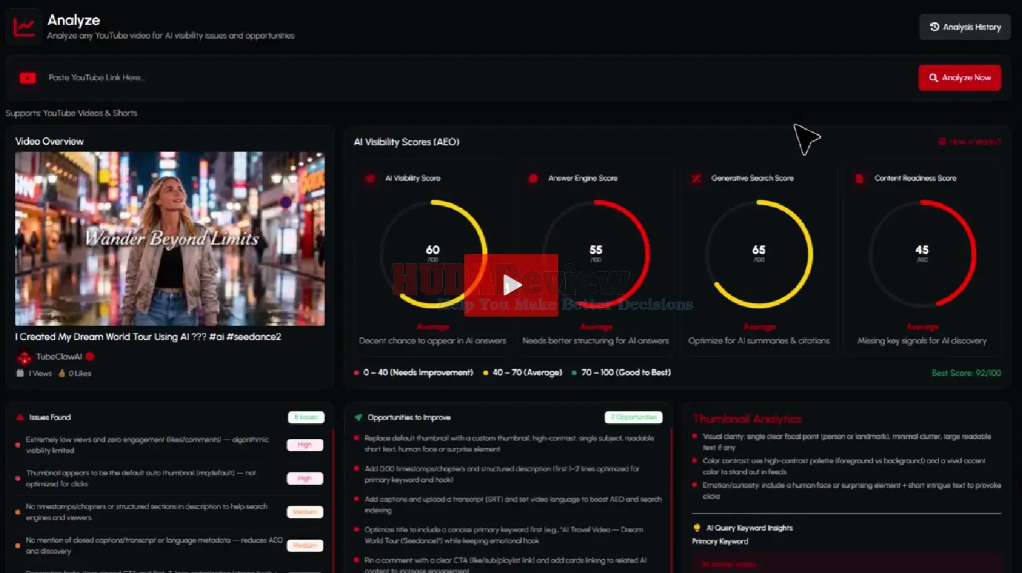Image resolution: width=1022 pixels, height=573 pixels.
Task: Click the opportunities count badge
Action: pyautogui.click(x=634, y=417)
